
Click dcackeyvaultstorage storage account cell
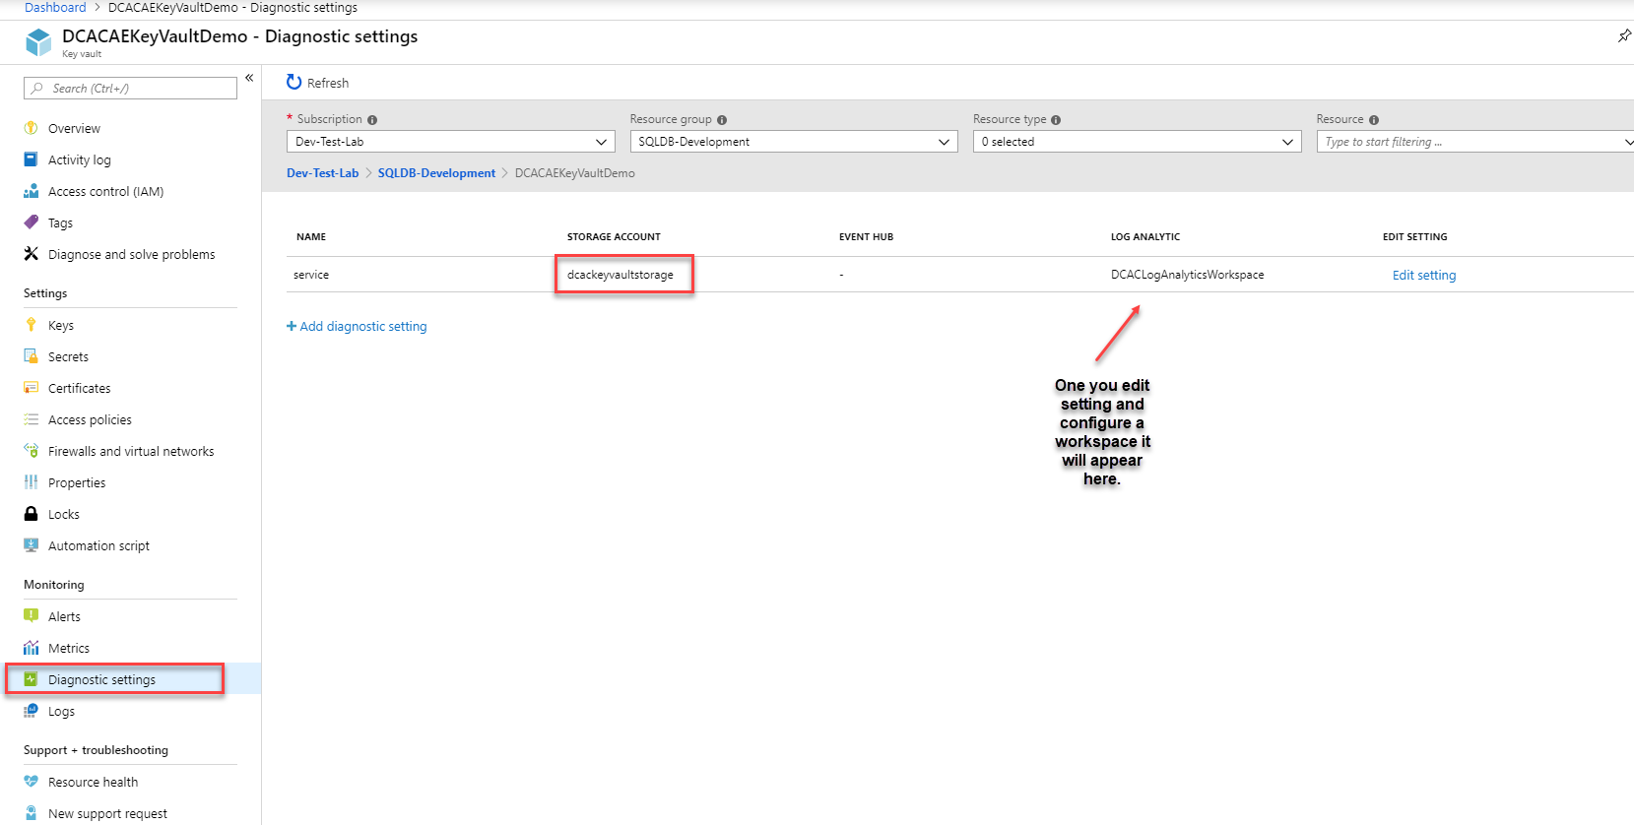coord(621,275)
